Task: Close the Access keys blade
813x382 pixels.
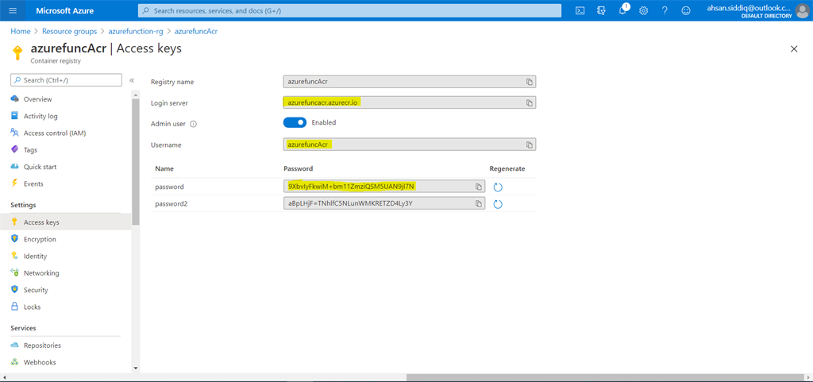Action: click(x=793, y=48)
